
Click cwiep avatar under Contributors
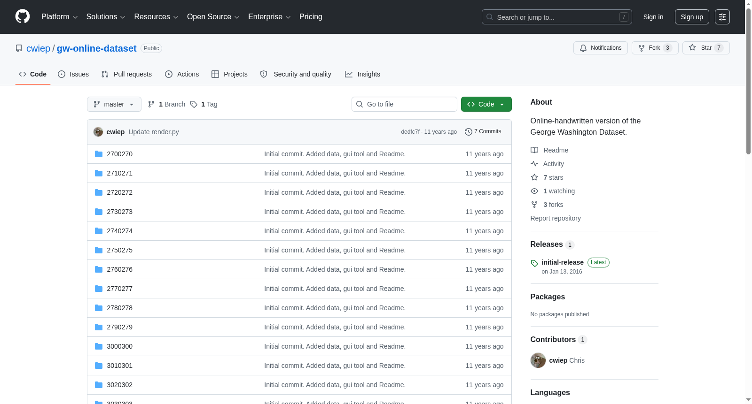(x=538, y=360)
